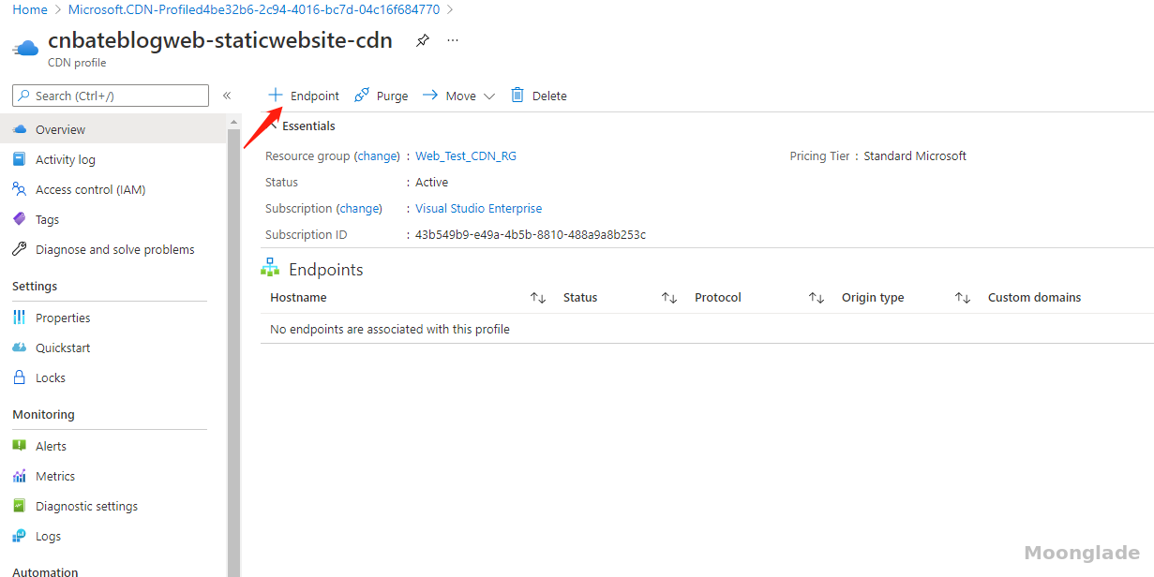
Task: Click the Move arrow icon
Action: coord(430,96)
